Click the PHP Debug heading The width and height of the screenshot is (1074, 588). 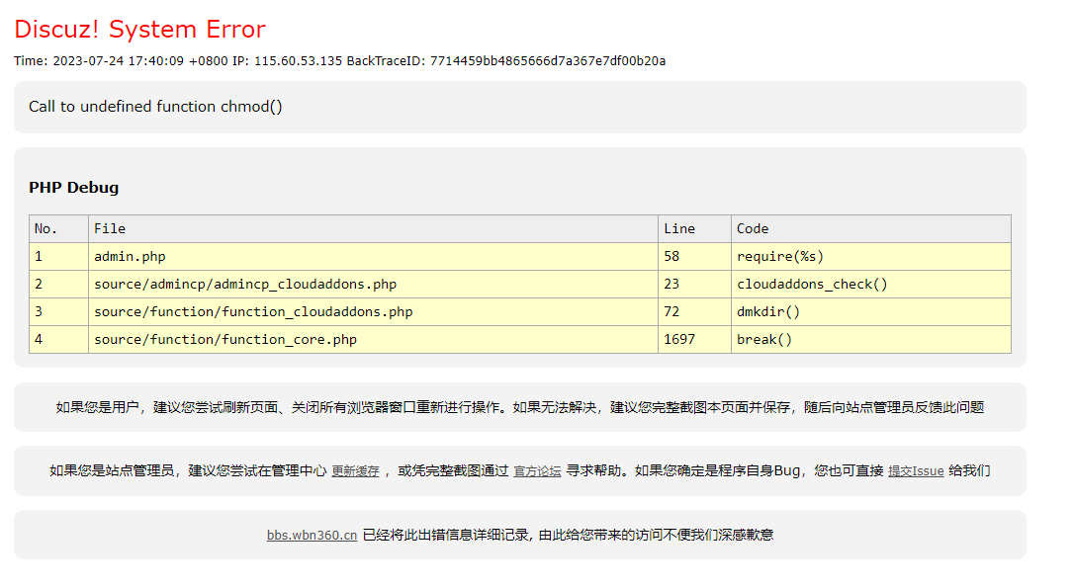(x=74, y=188)
